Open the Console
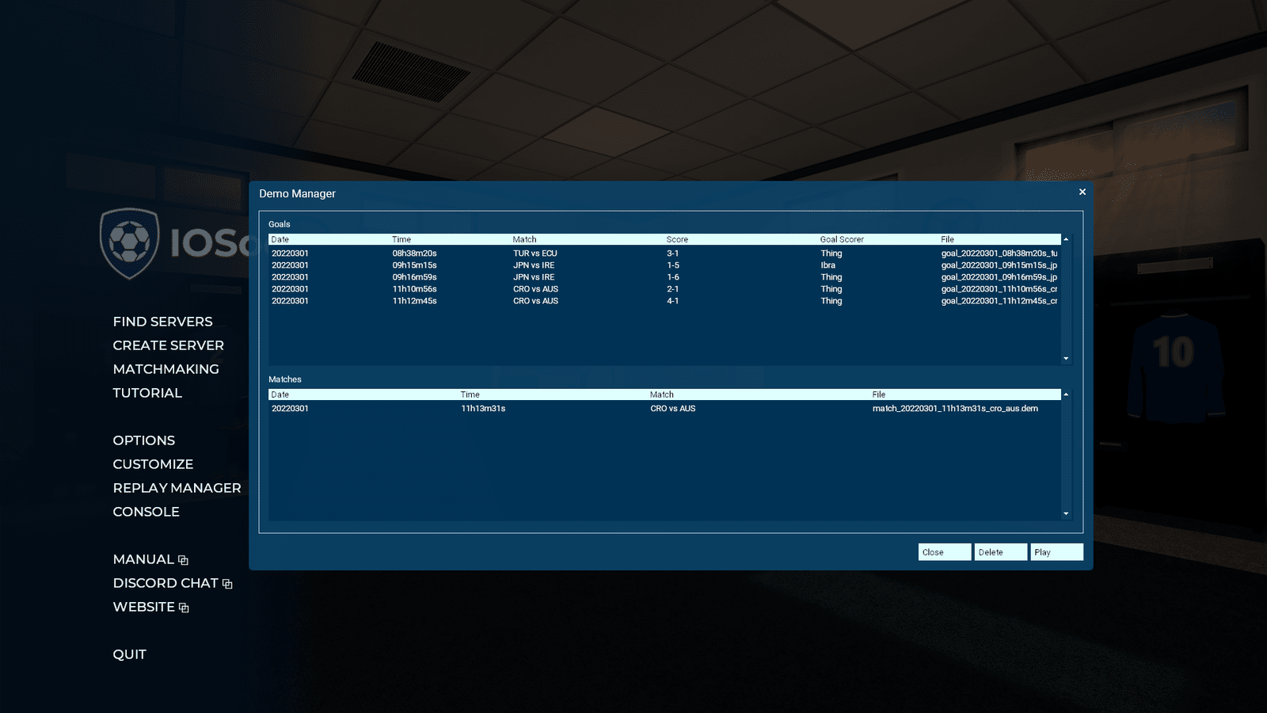The height and width of the screenshot is (713, 1267). pos(146,512)
